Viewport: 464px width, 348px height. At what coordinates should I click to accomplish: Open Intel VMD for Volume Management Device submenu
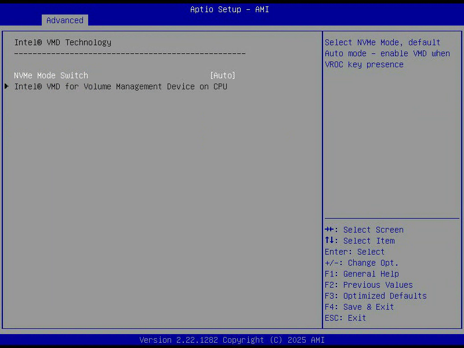pos(121,86)
